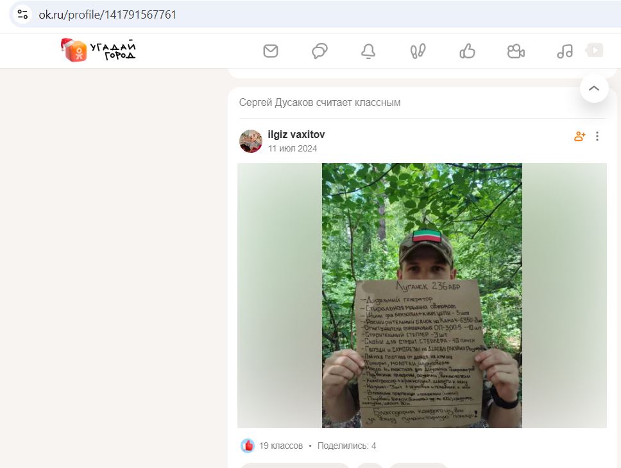Click ilgiz vaxitov avatar picture

coord(251,141)
